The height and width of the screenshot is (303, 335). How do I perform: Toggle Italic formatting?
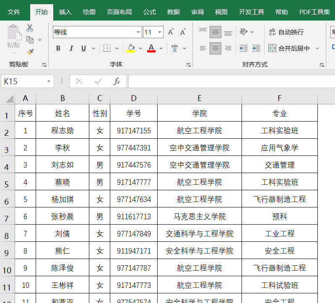coord(71,49)
